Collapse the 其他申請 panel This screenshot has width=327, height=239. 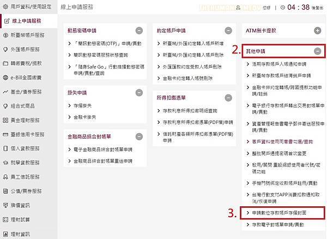coord(318,51)
